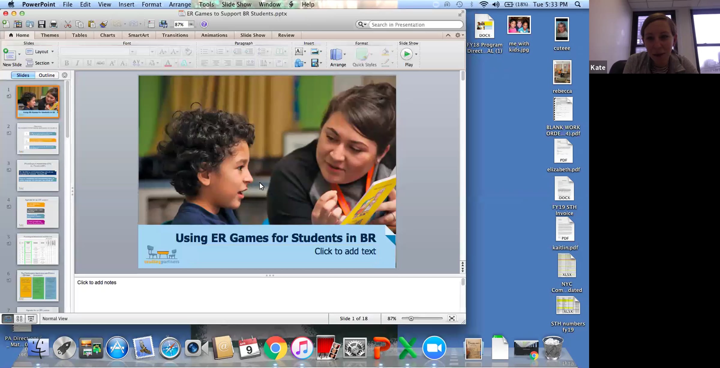Viewport: 720px width, 368px height.
Task: Toggle the Slides pane view
Action: (x=23, y=75)
